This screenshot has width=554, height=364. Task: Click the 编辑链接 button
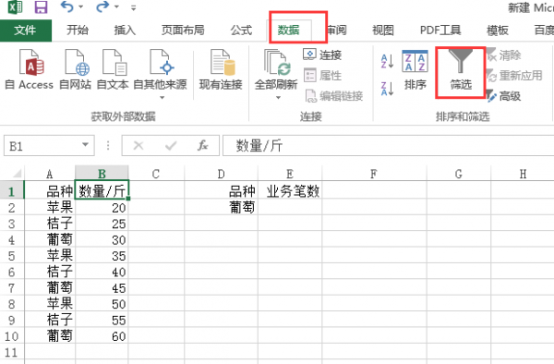pos(333,96)
